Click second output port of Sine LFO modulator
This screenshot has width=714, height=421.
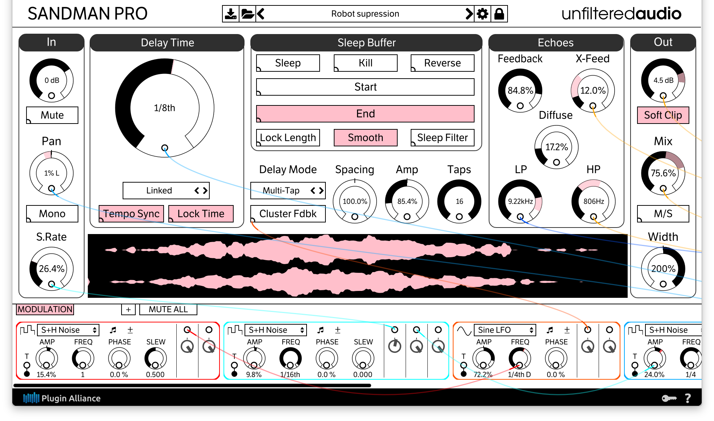(x=610, y=330)
